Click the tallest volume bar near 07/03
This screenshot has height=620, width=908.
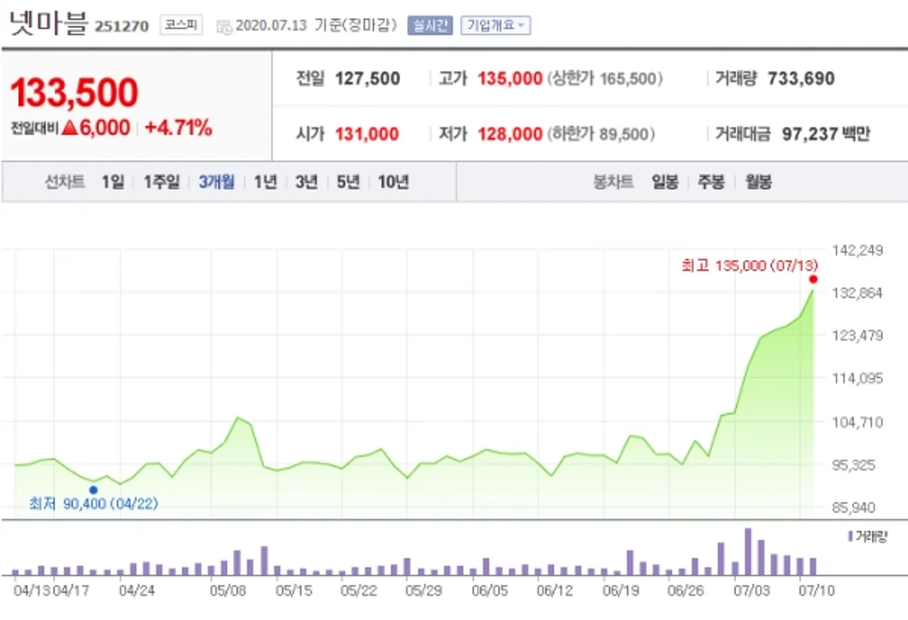point(748,551)
